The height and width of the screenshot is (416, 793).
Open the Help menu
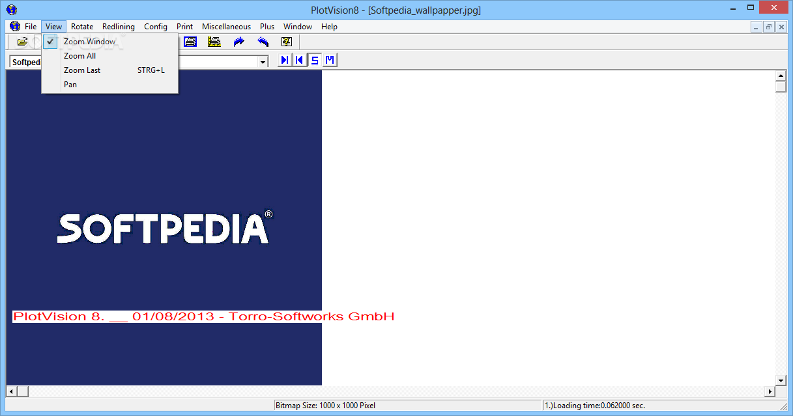tap(329, 27)
